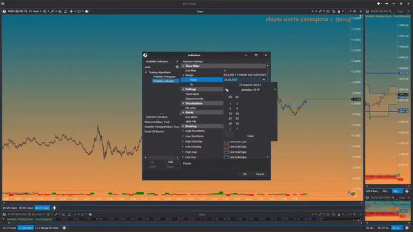Select the drawing pencil tool in main toolbar
413x232 pixels.
52,12
